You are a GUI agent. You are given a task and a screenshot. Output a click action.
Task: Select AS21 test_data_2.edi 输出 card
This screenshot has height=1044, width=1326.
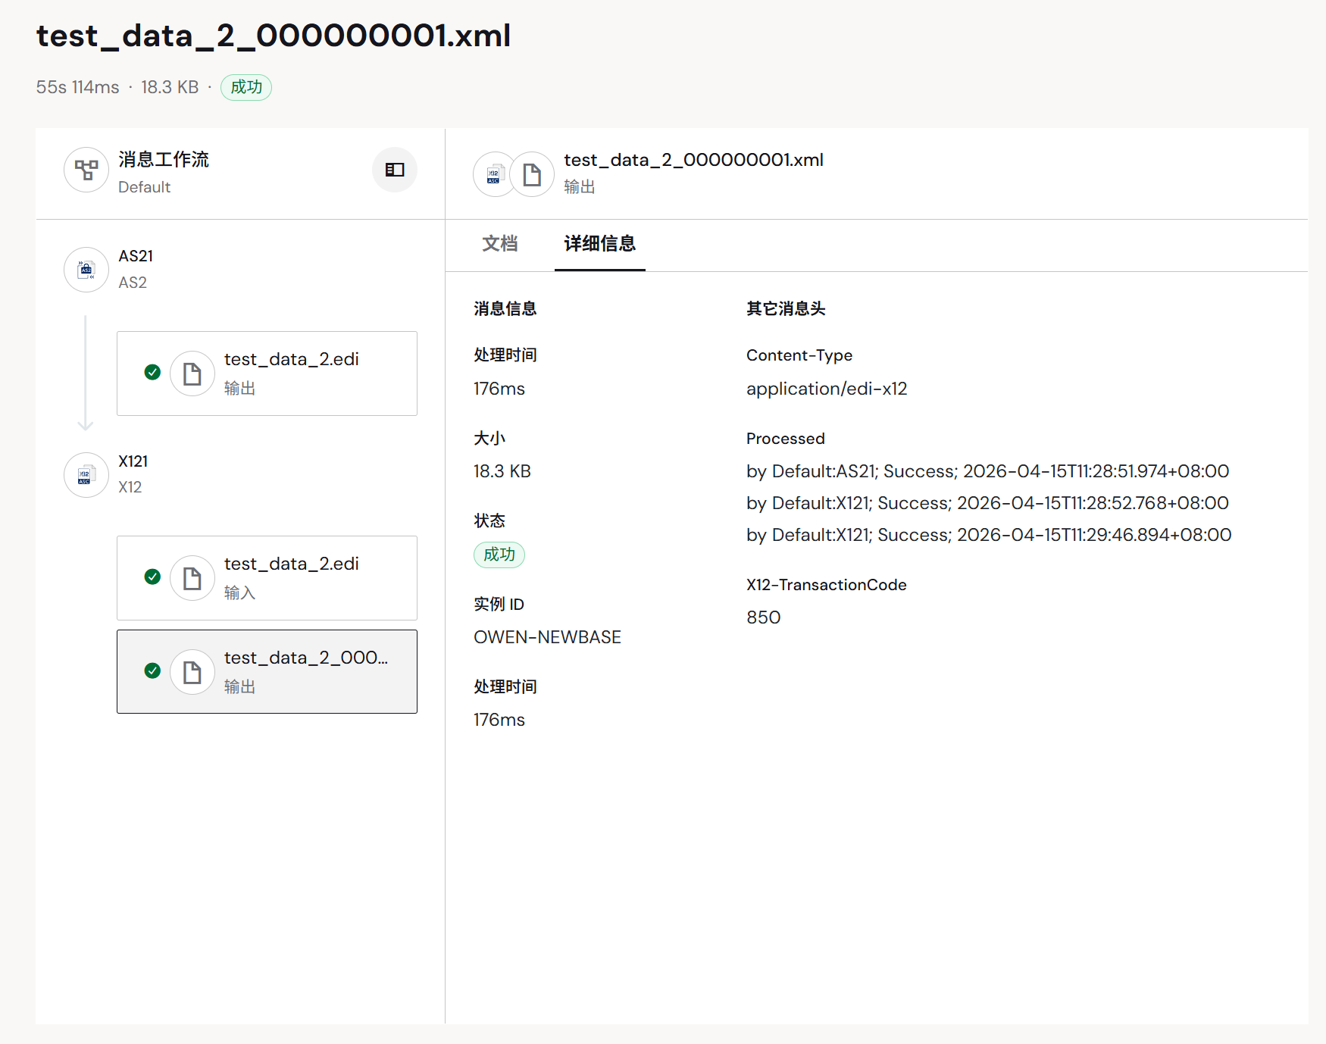pyautogui.click(x=267, y=374)
